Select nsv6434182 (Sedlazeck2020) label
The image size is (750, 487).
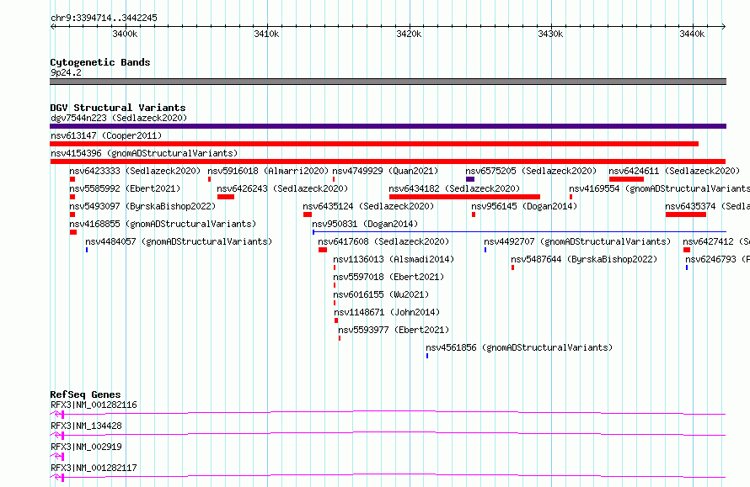(x=454, y=188)
